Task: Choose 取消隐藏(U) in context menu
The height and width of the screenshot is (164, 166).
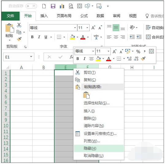Action: point(99,156)
